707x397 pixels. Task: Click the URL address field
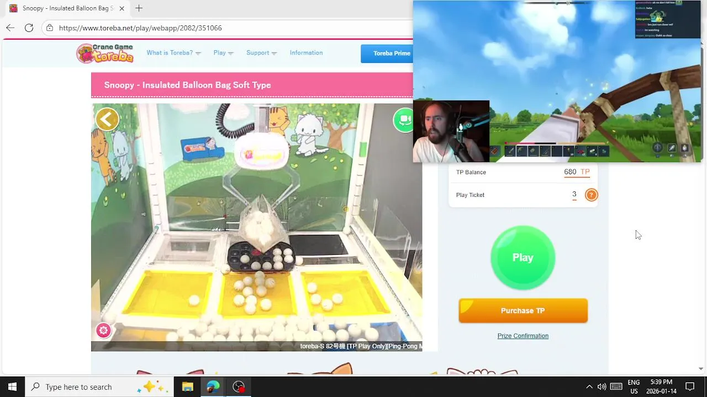tap(232, 28)
